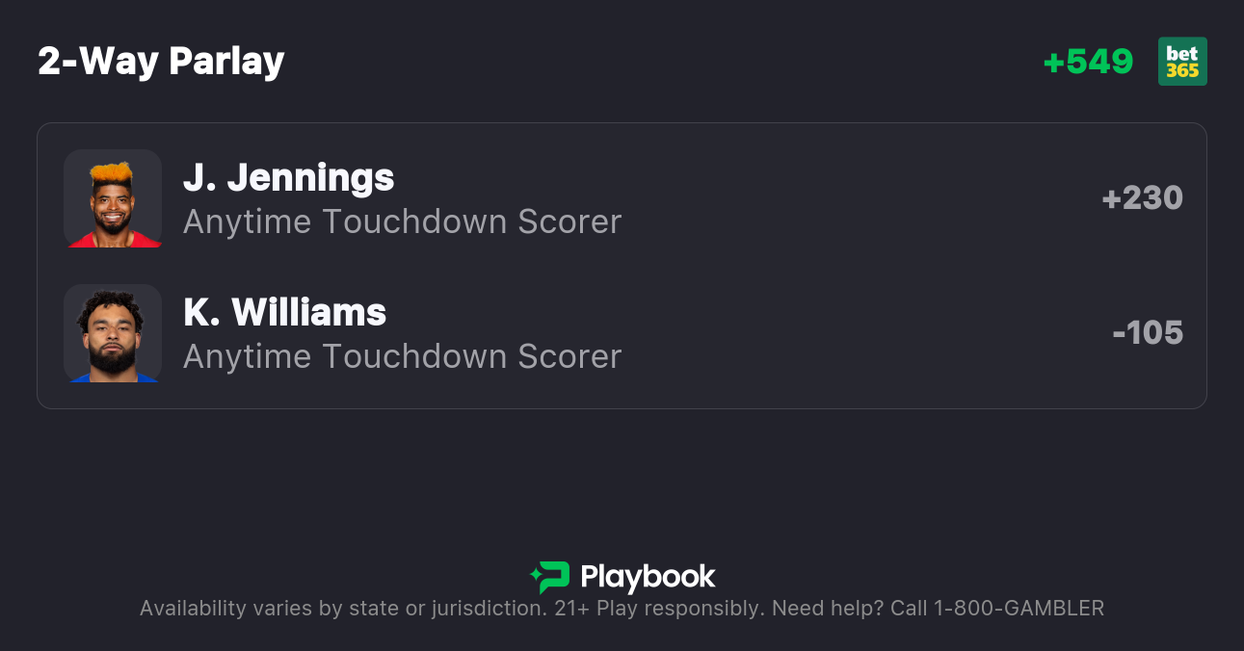Open the J. Jennings player name

288,177
